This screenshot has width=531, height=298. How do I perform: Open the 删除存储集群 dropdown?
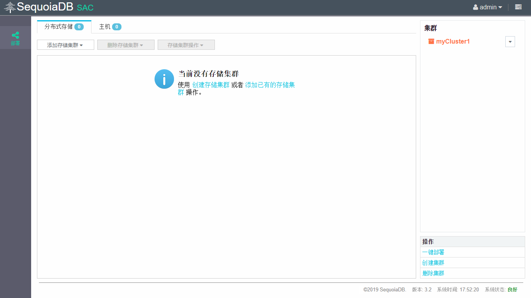(126, 45)
